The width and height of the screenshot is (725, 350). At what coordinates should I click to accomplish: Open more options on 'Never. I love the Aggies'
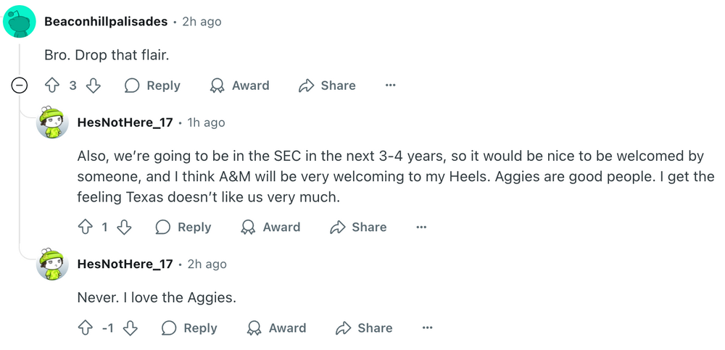click(427, 328)
